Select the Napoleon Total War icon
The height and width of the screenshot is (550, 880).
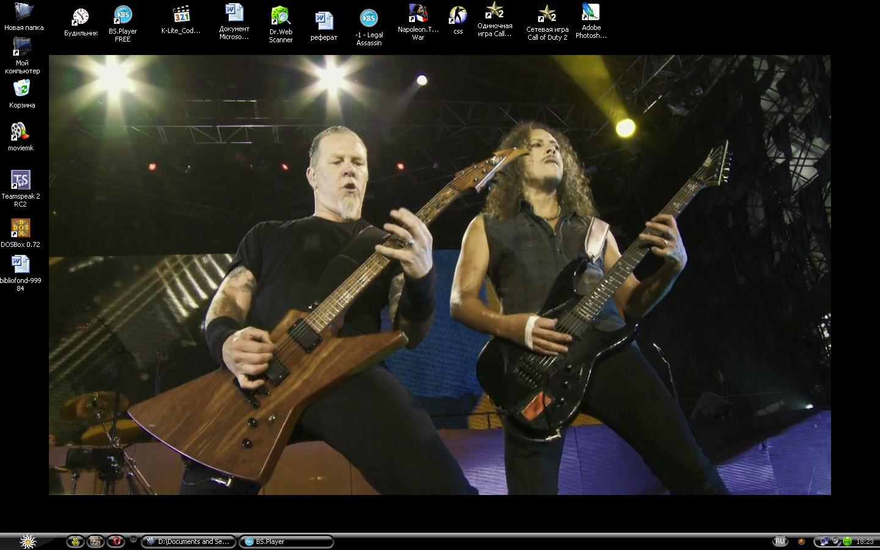[x=418, y=13]
